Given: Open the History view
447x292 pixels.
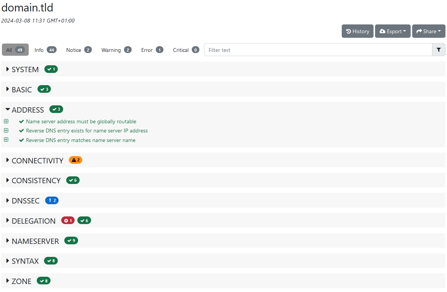Looking at the screenshot, I should 357,31.
